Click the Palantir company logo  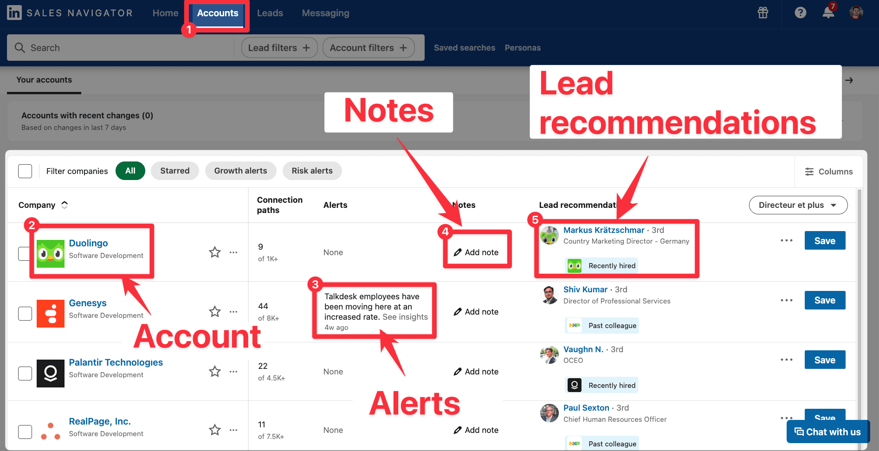point(51,374)
